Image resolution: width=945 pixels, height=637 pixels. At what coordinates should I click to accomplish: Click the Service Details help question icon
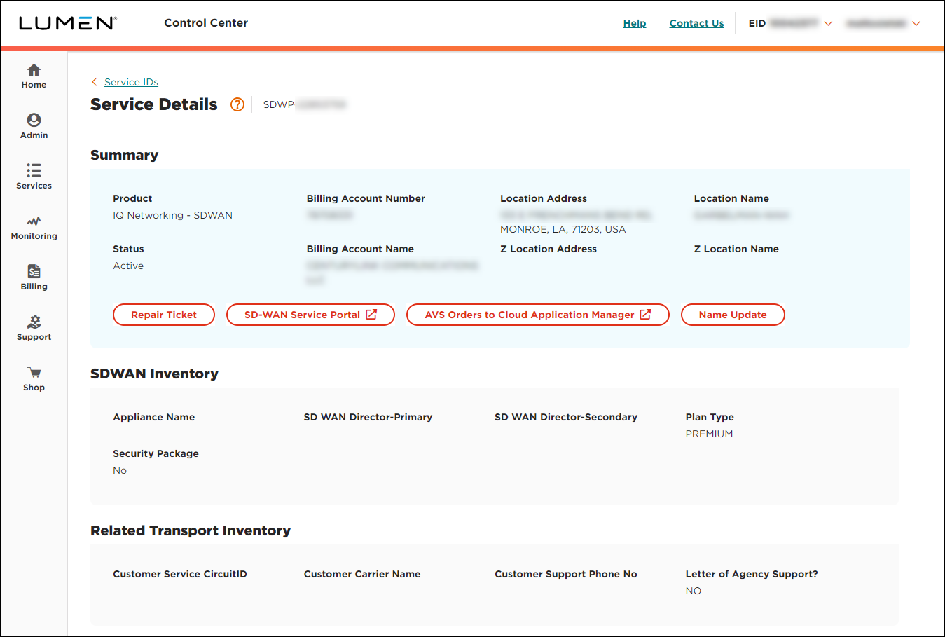tap(237, 104)
